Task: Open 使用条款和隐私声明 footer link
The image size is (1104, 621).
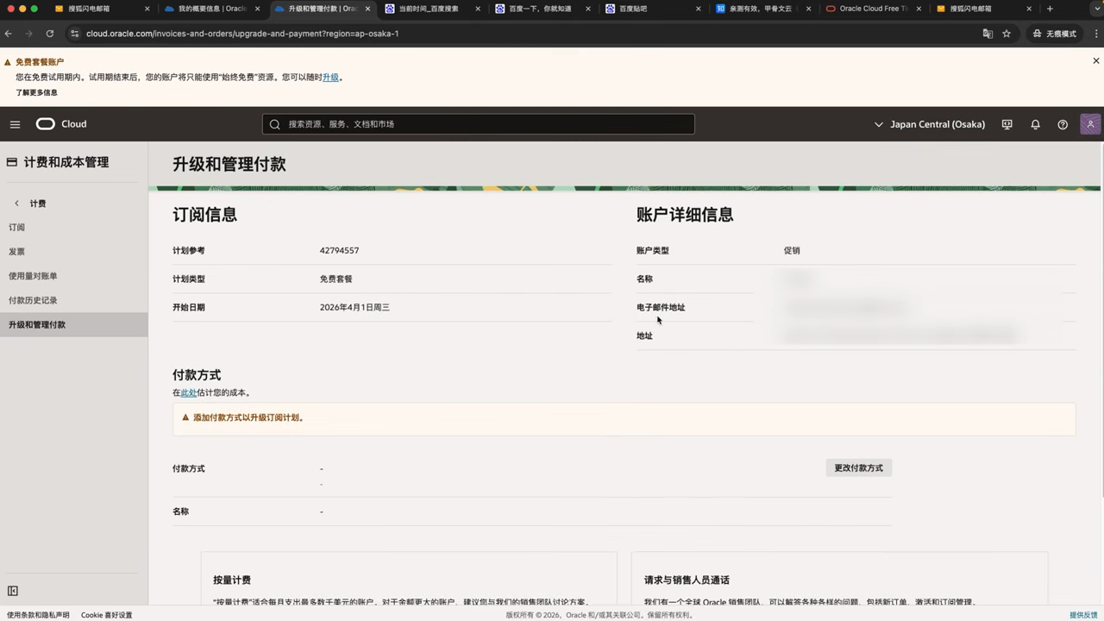Action: tap(38, 615)
